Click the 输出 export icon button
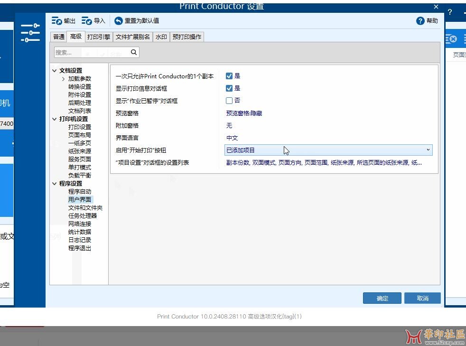This screenshot has height=346, width=466. pos(63,21)
